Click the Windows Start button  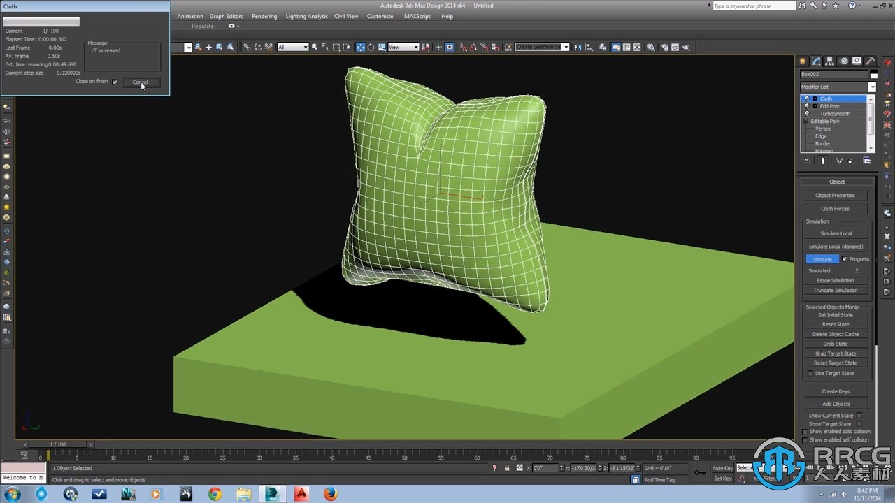(12, 494)
